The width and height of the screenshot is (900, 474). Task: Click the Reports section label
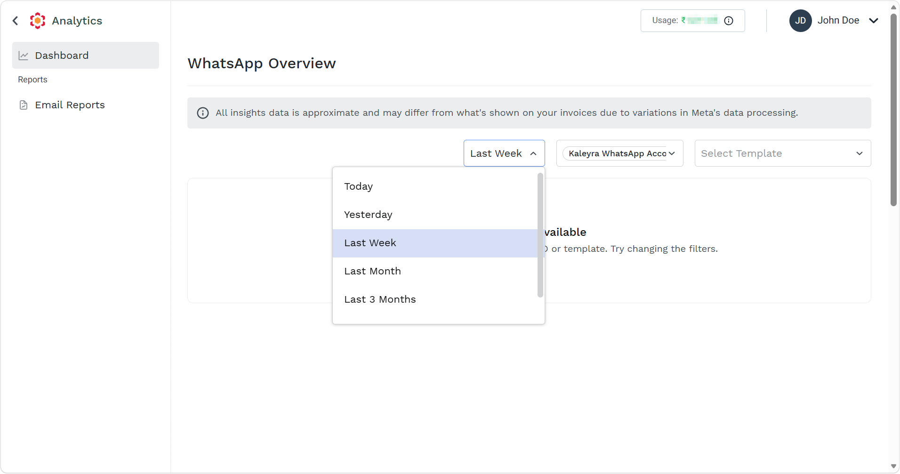coord(32,80)
